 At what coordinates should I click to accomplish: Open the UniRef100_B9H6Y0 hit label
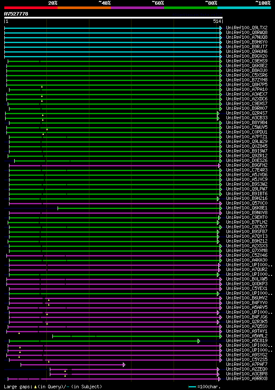click(247, 42)
